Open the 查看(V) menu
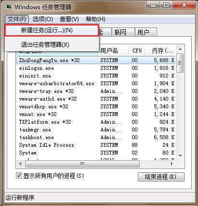198x206 pixels. pyautogui.click(x=69, y=19)
